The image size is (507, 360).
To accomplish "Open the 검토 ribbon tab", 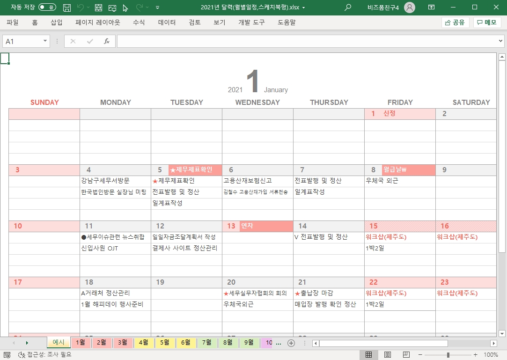I will [195, 22].
